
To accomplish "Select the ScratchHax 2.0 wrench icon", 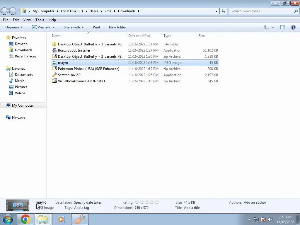I will coord(54,75).
